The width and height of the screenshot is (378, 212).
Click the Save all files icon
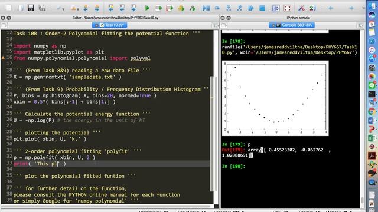(42, 8)
